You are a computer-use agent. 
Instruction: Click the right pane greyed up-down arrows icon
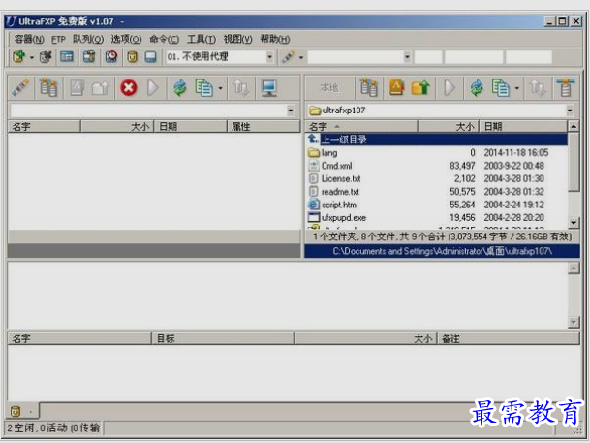click(x=538, y=88)
